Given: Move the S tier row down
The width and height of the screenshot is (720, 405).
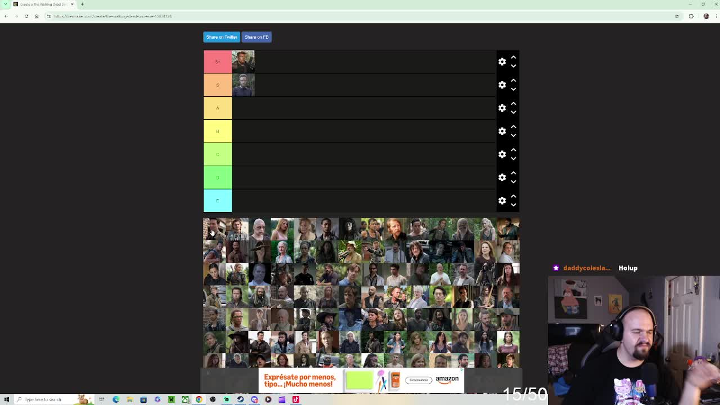Looking at the screenshot, I should 513,89.
